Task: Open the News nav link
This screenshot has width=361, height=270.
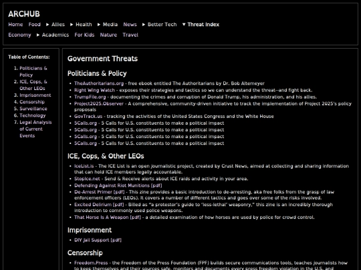Action: coord(130,25)
